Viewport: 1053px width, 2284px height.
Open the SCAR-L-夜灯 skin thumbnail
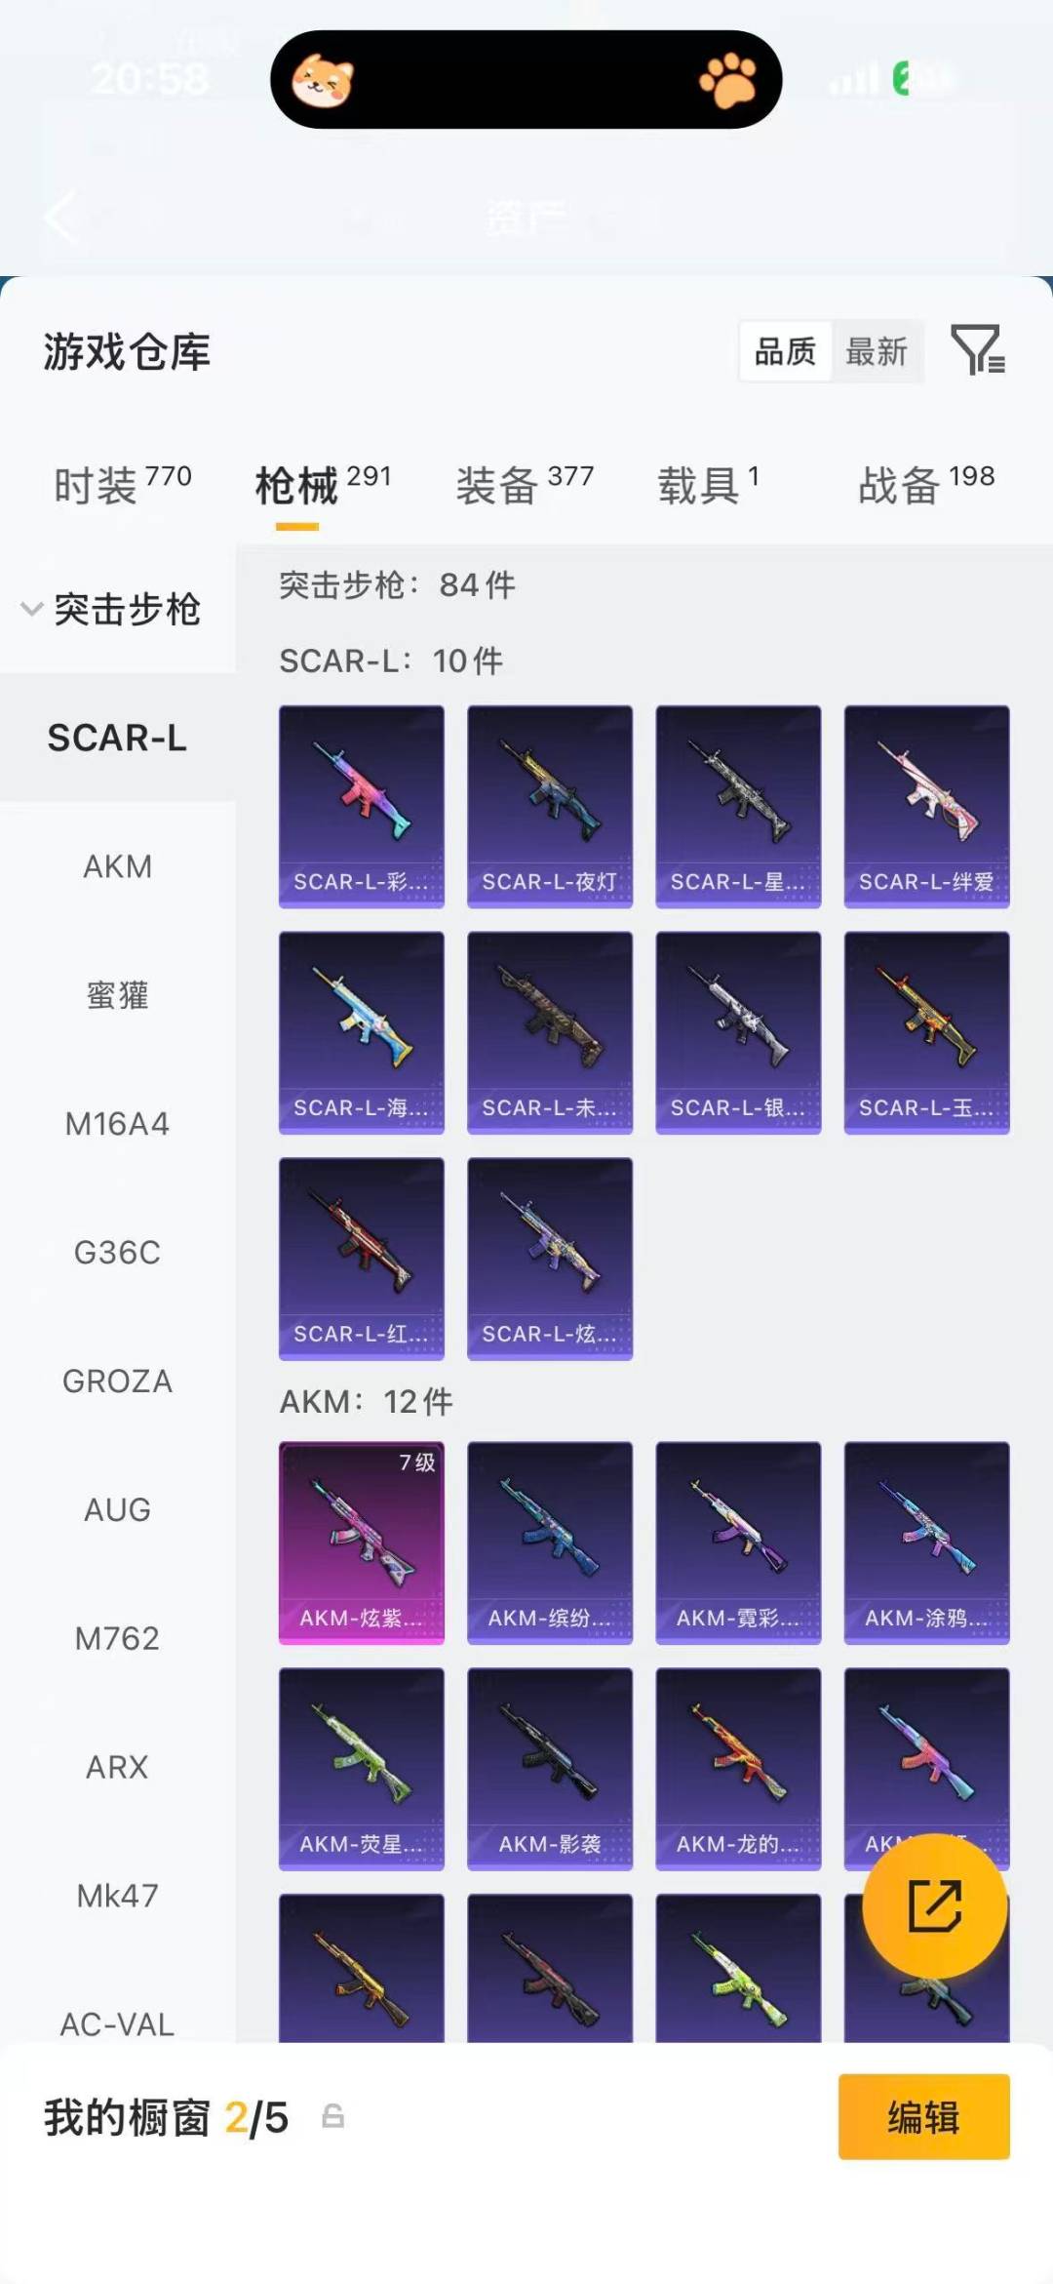(x=550, y=807)
